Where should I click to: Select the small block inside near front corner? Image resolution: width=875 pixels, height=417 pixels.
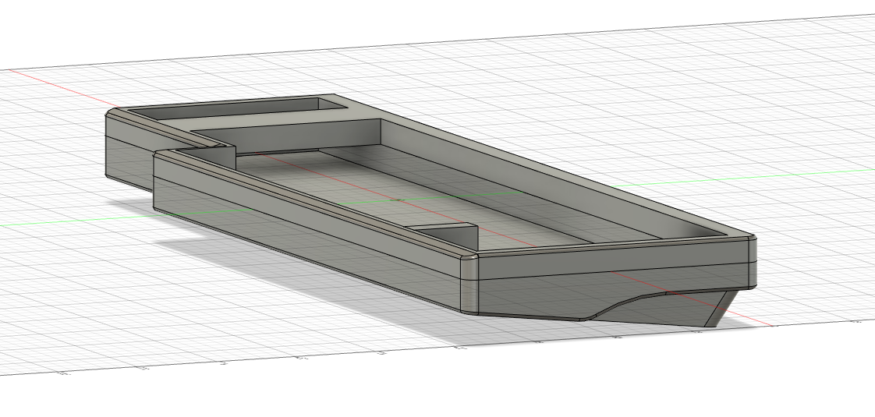[x=448, y=236]
